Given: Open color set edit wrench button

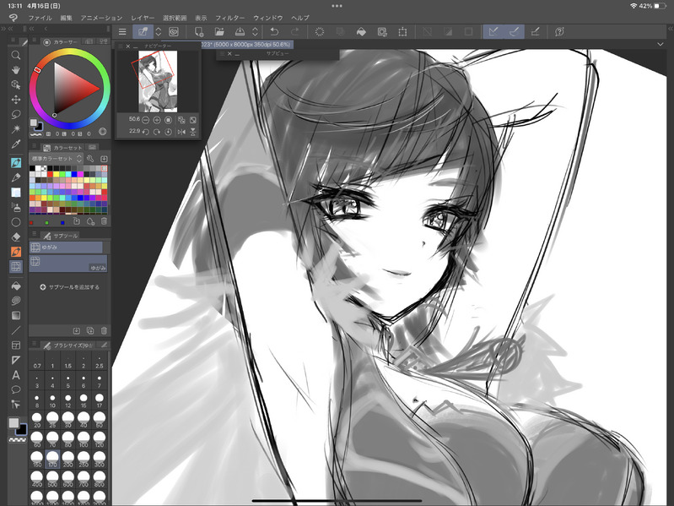Looking at the screenshot, I should 90,159.
